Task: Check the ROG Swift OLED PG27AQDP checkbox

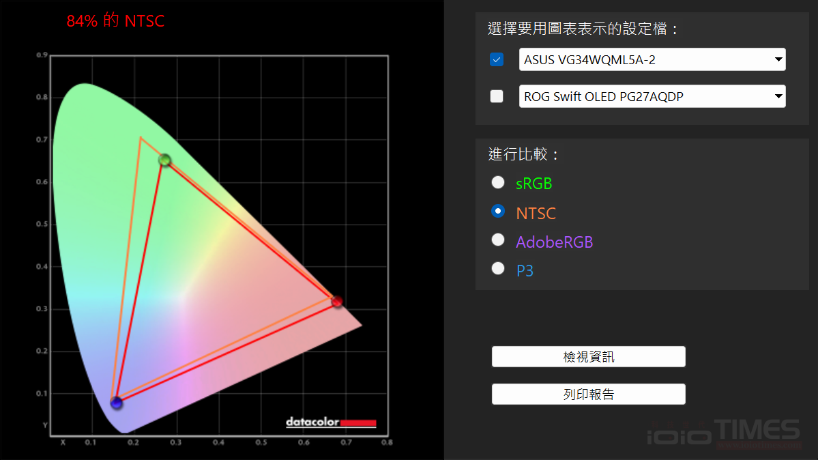Action: tap(497, 96)
